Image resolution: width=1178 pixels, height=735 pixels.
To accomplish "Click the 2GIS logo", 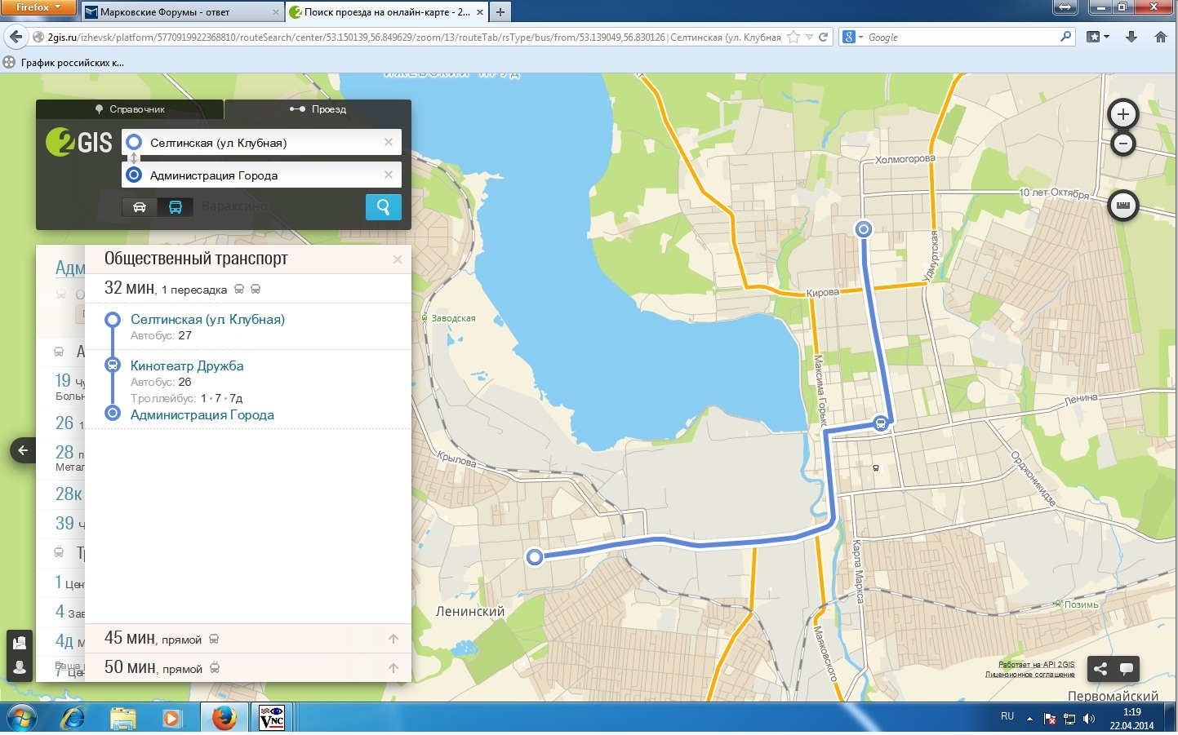I will click(79, 142).
